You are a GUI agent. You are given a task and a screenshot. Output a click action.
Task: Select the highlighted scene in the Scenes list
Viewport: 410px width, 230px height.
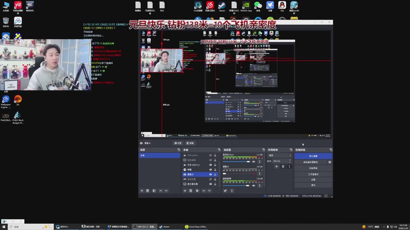(x=159, y=155)
